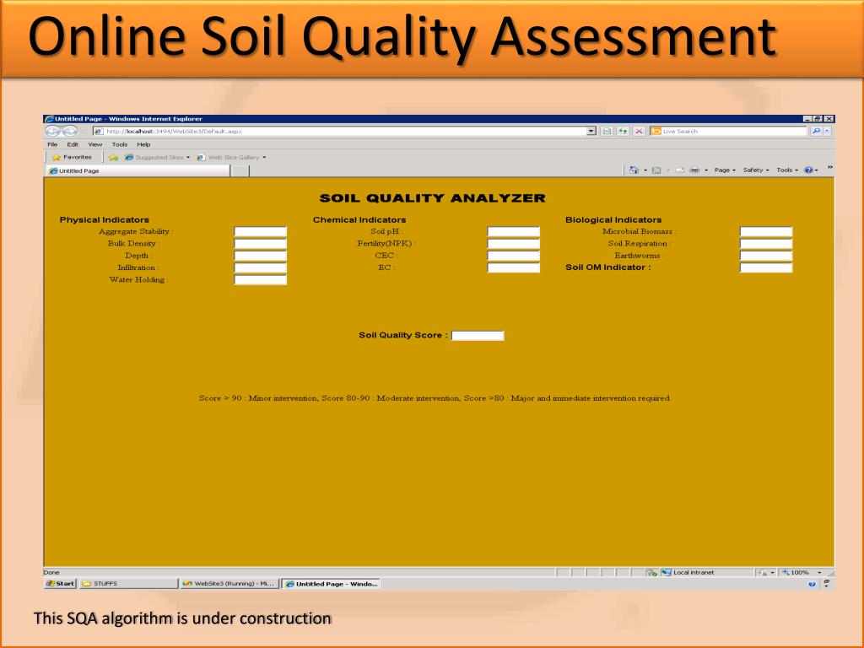Open the Edit menu
Viewport: 864px width, 648px height.
pos(73,144)
